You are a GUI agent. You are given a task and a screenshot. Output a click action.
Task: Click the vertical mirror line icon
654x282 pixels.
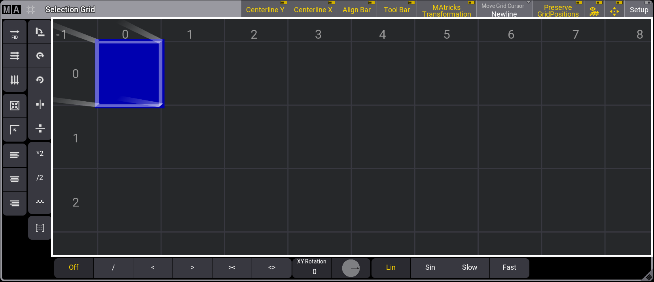(x=40, y=104)
